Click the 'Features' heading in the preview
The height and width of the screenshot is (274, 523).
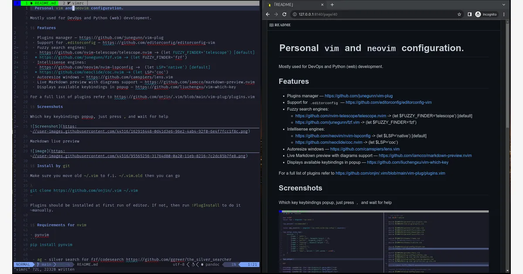(x=294, y=81)
